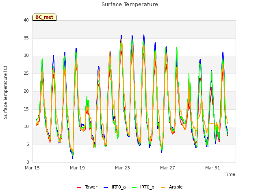Click the Mar 31 x-axis label
Image resolution: width=260 pixels, height=195 pixels.
(x=212, y=168)
